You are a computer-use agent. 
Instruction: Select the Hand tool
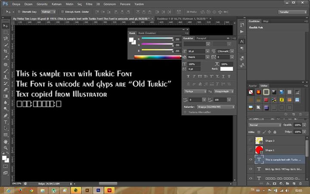point(6,141)
